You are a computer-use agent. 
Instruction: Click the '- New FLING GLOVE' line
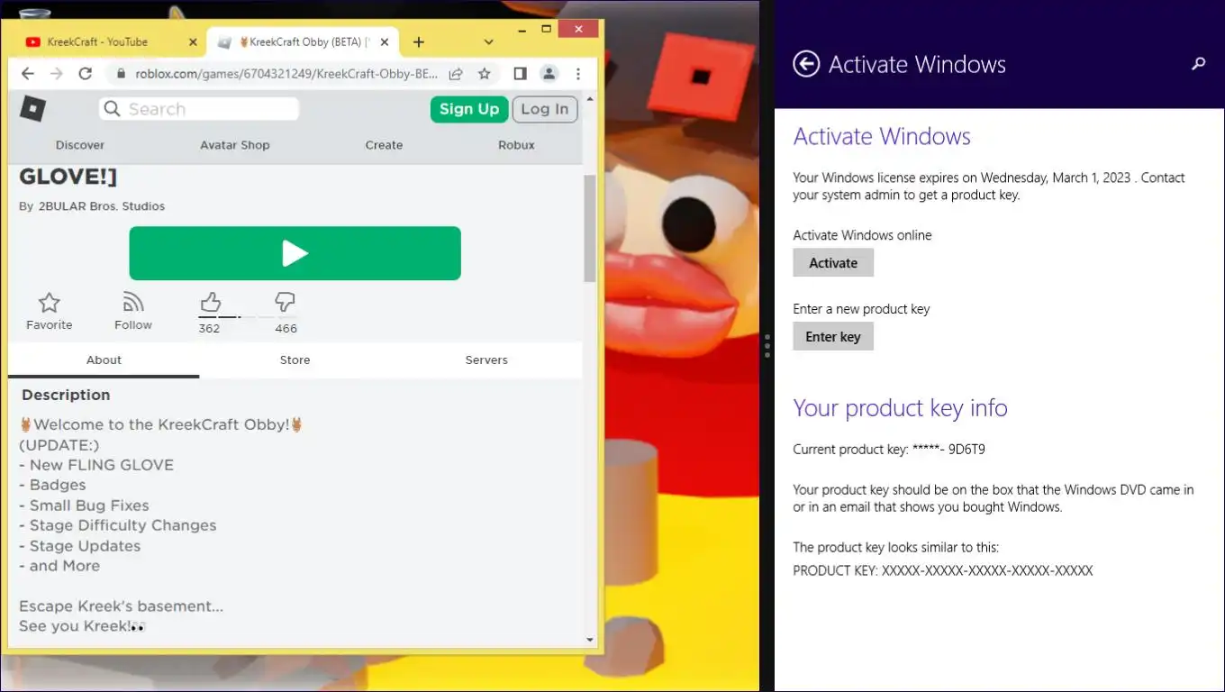pyautogui.click(x=96, y=465)
